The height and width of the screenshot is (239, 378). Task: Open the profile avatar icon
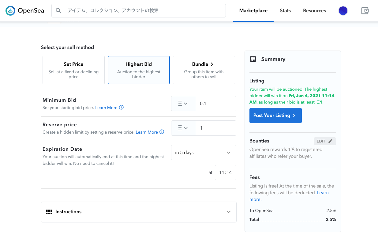pos(343,11)
